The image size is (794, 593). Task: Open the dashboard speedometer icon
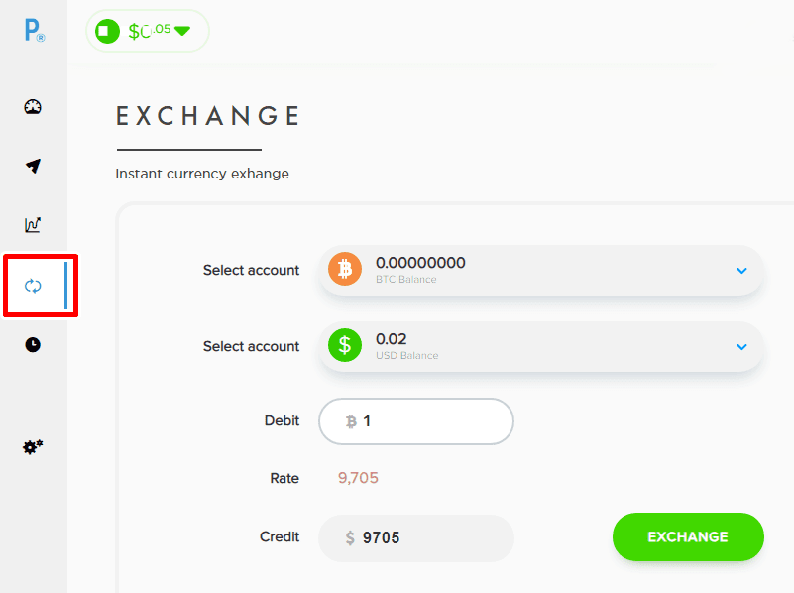pyautogui.click(x=33, y=106)
